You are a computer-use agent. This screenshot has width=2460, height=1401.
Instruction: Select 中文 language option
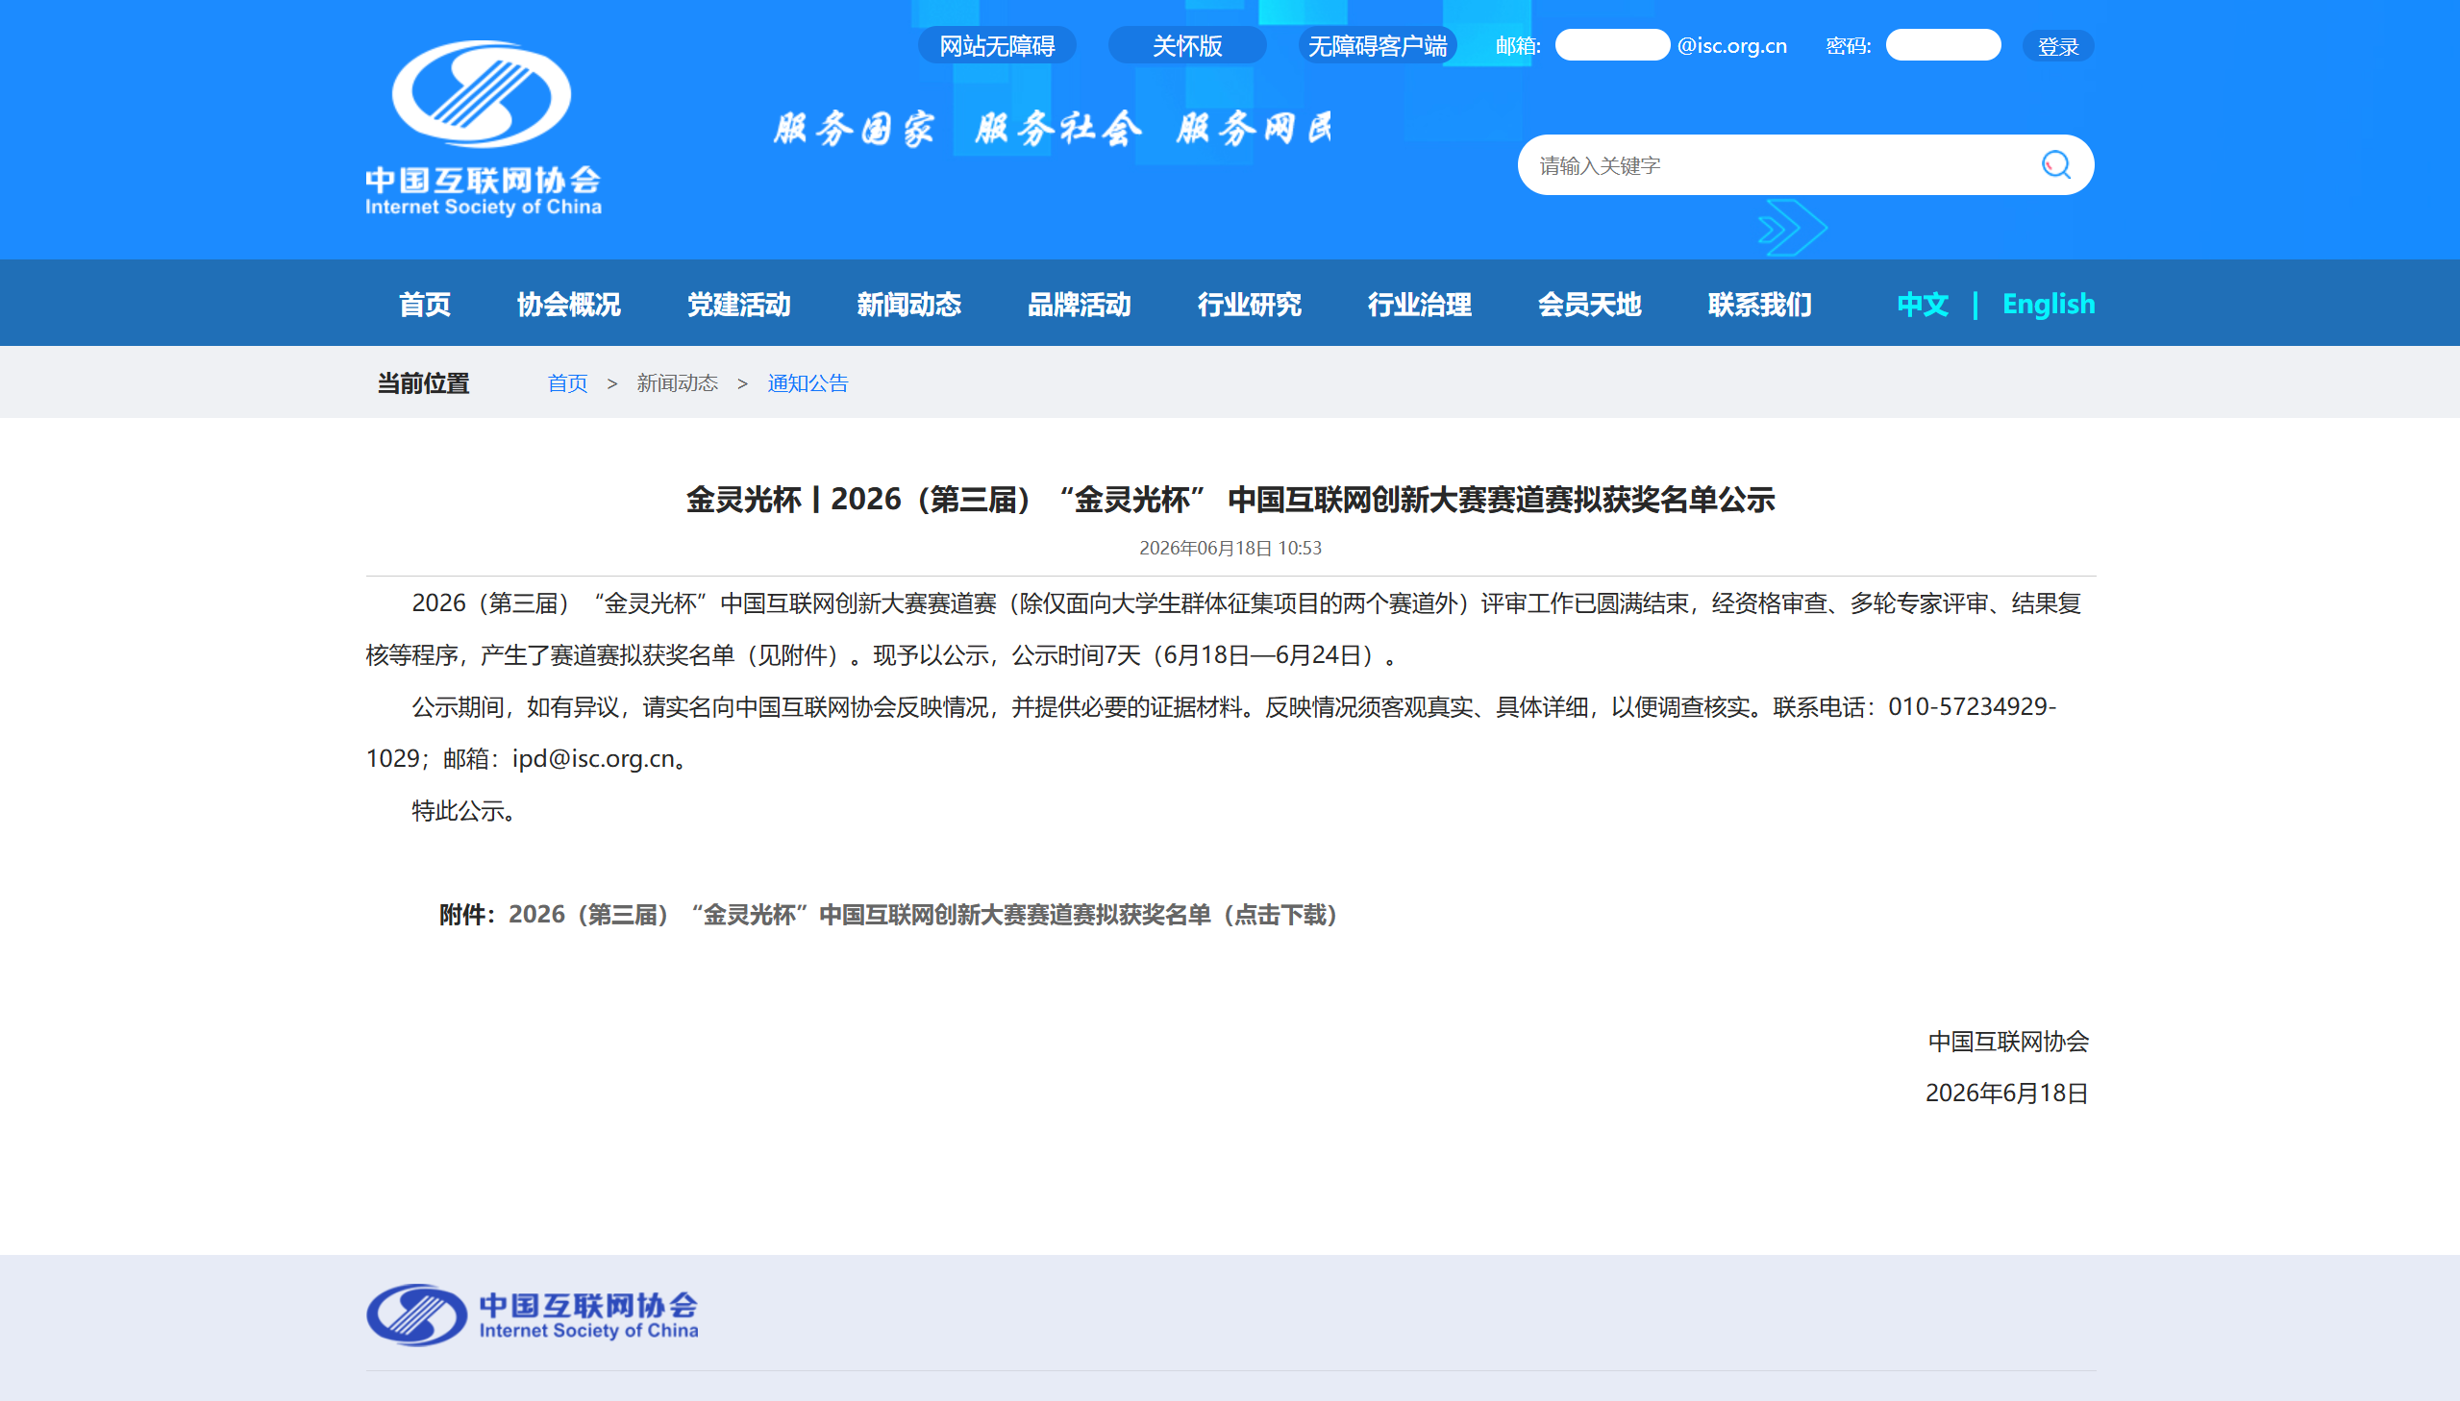pos(1922,304)
